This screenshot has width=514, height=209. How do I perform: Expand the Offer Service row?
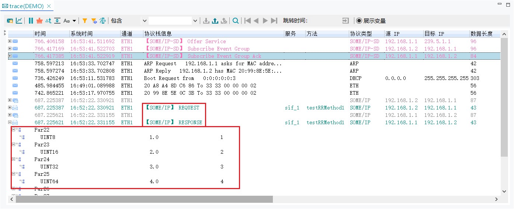[x=10, y=41]
